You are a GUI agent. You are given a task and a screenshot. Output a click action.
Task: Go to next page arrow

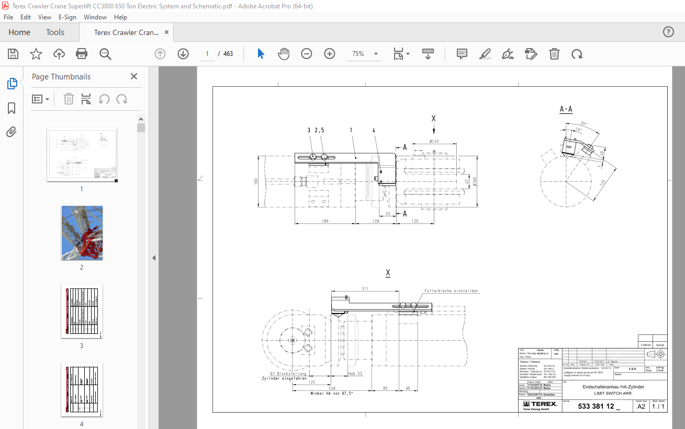pyautogui.click(x=183, y=54)
